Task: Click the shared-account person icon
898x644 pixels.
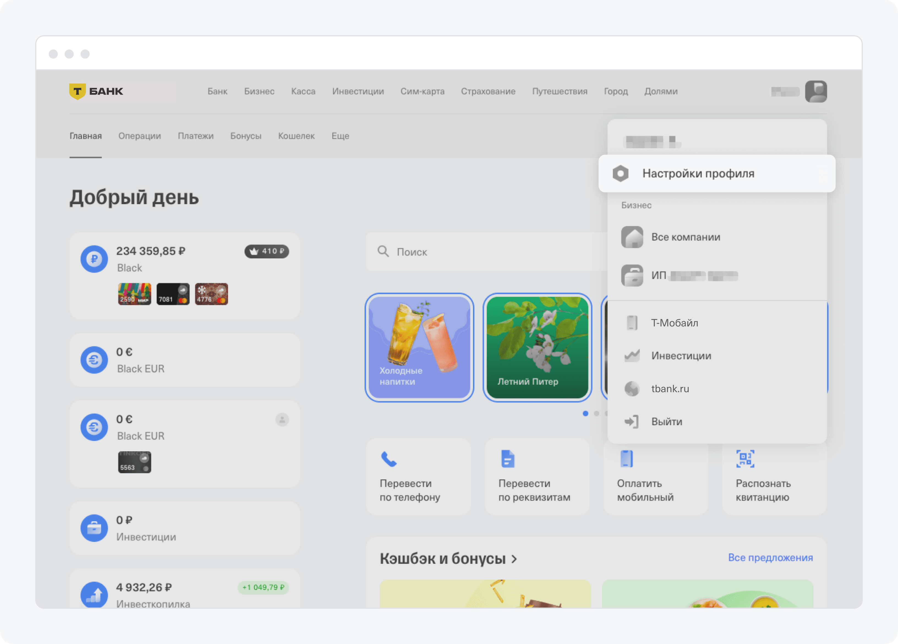Action: click(x=282, y=419)
